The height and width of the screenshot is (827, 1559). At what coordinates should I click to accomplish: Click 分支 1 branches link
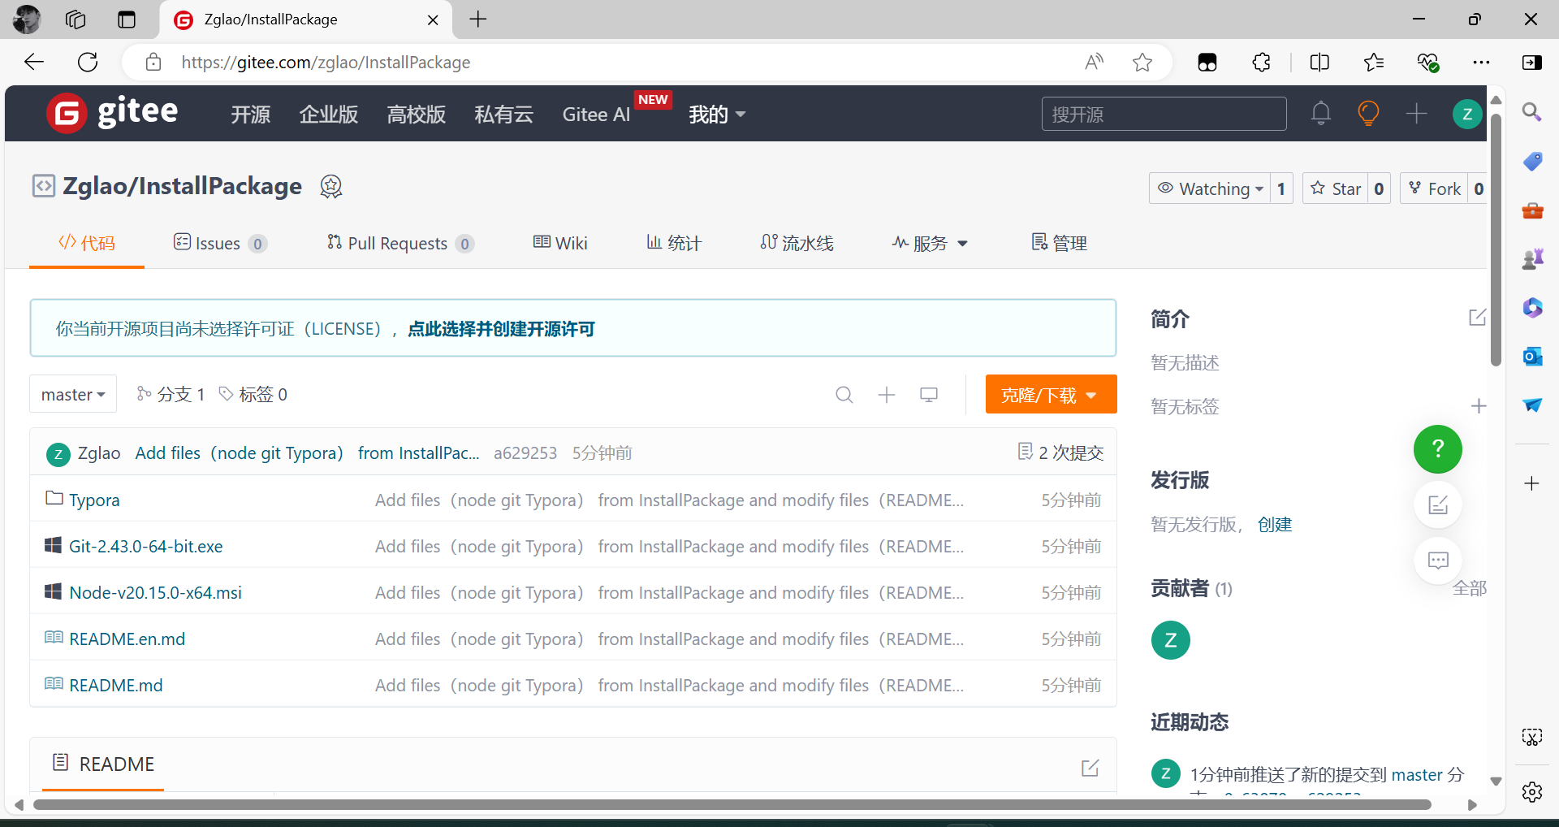pos(171,395)
